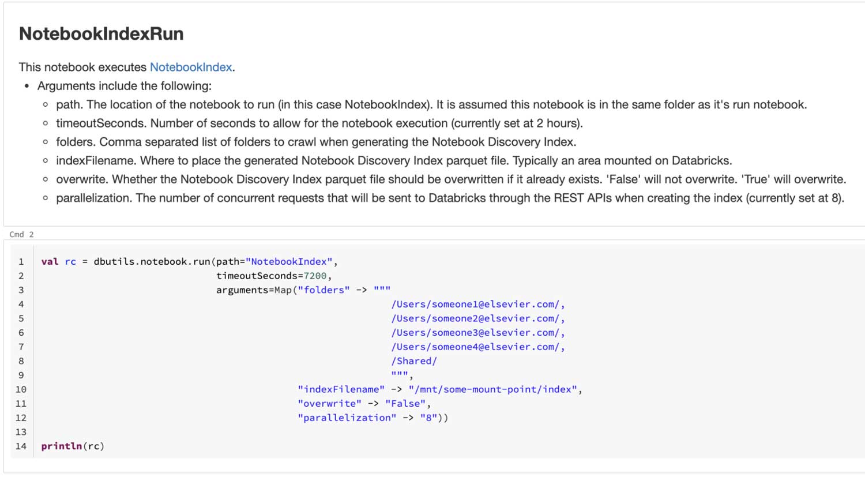Place cursor on the println(rc) line
865x477 pixels.
73,446
